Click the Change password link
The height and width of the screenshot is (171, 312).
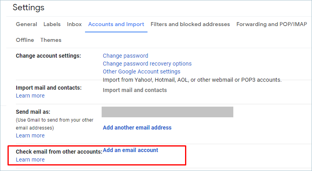click(125, 56)
